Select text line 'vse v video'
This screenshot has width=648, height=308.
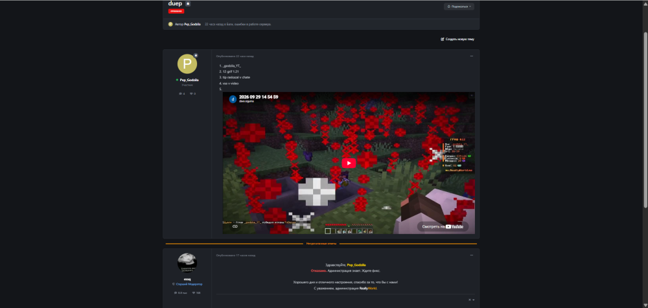click(230, 84)
